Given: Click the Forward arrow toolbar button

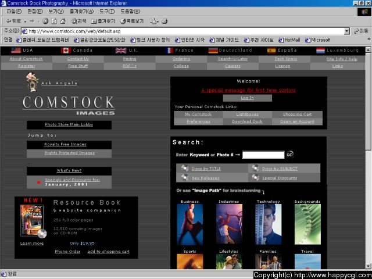Looking at the screenshot, I should (x=32, y=22).
